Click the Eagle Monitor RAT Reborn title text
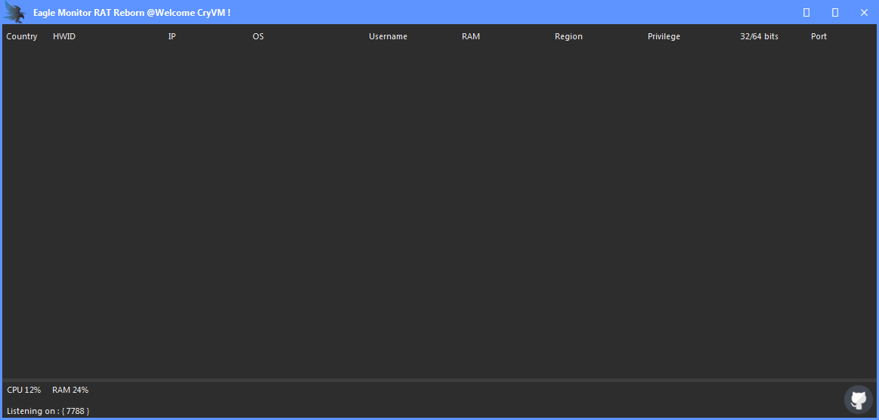Image resolution: width=879 pixels, height=420 pixels. coord(132,13)
